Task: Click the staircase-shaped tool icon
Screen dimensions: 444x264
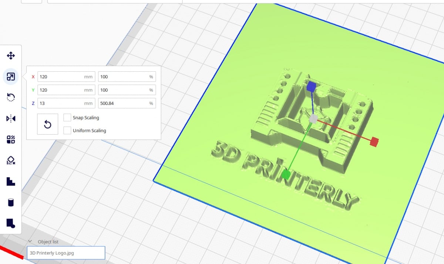Action: pyautogui.click(x=11, y=181)
